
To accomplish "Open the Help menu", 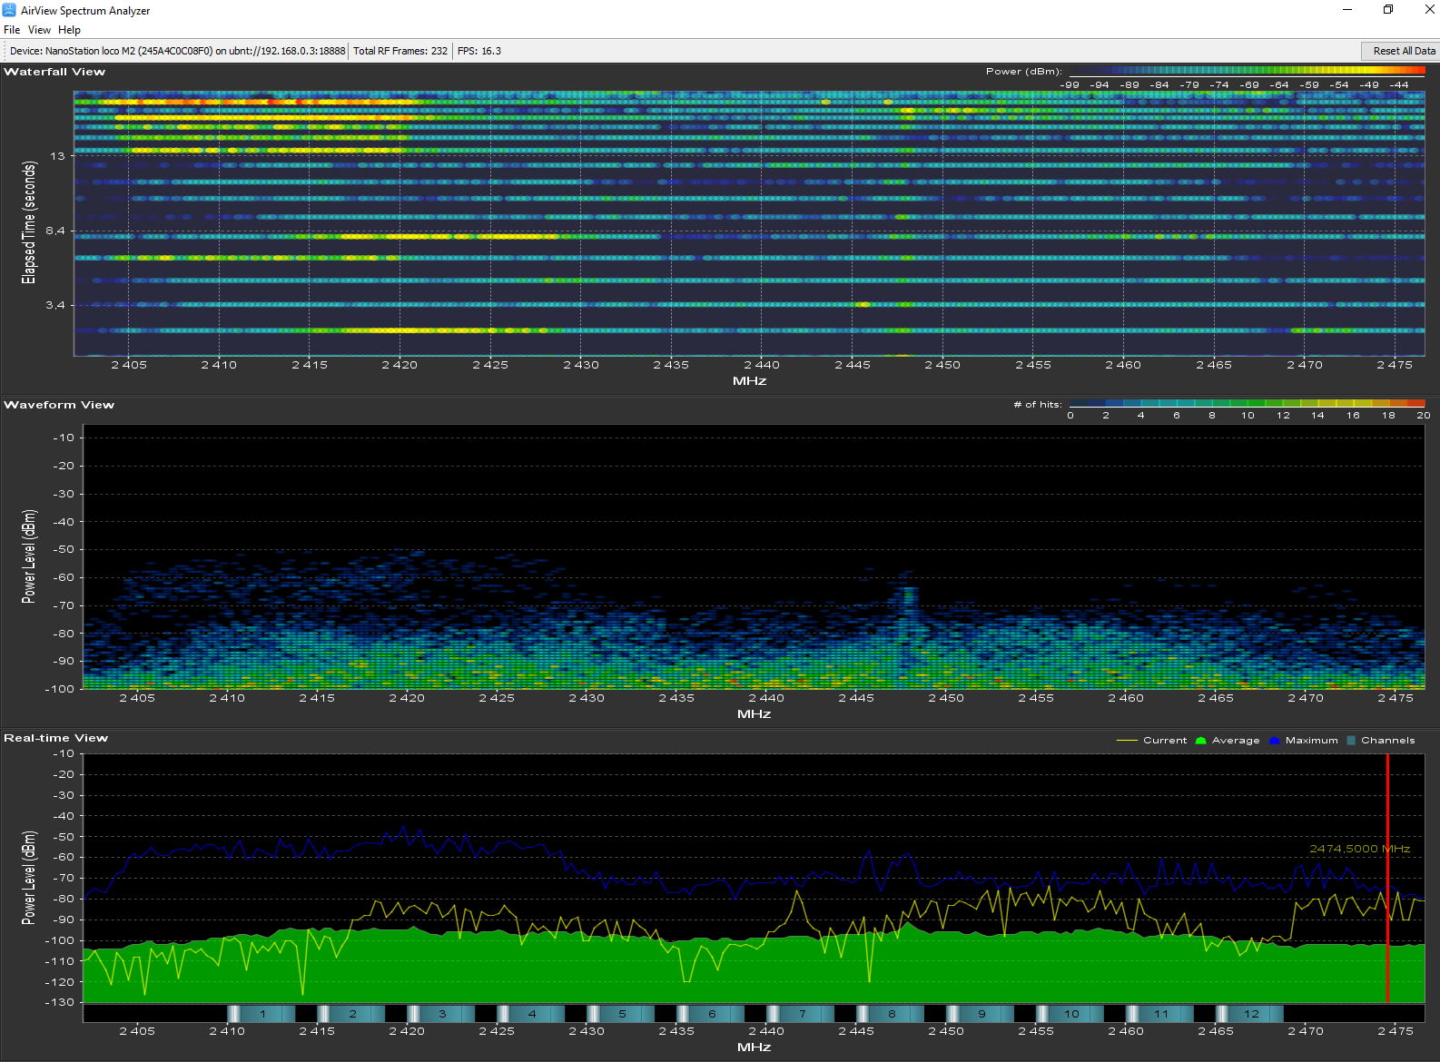I will click(69, 30).
